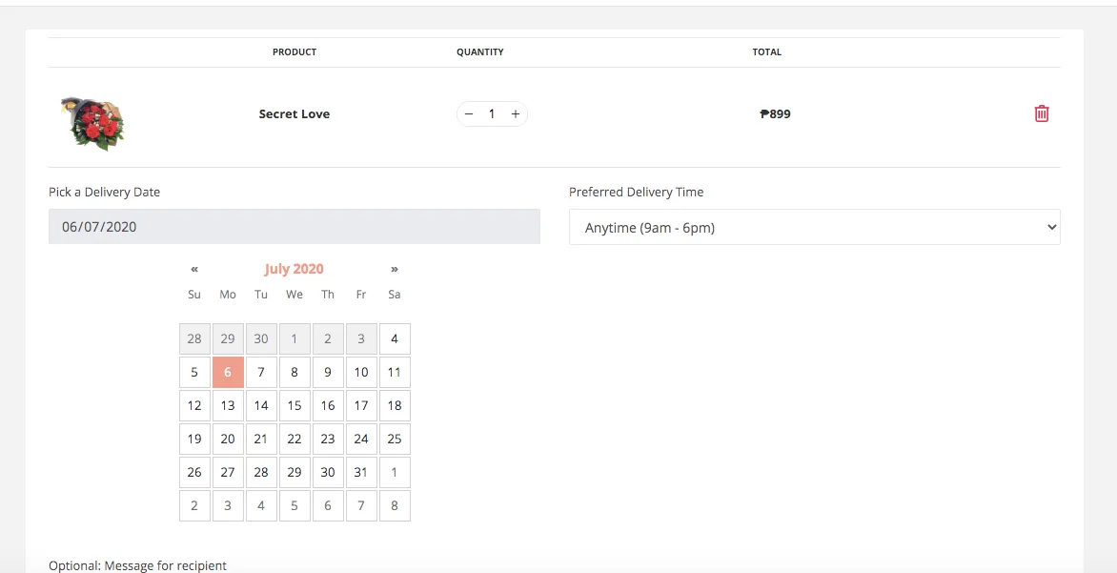This screenshot has height=573, width=1117.
Task: Pick Saturday July 4 date cell
Action: pos(395,338)
